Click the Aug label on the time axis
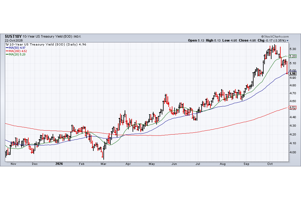Viewport: 301px width, 200px height. [x=223, y=164]
